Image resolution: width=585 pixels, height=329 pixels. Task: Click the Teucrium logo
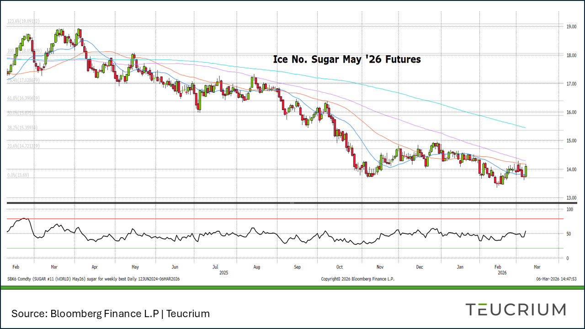tap(516, 309)
